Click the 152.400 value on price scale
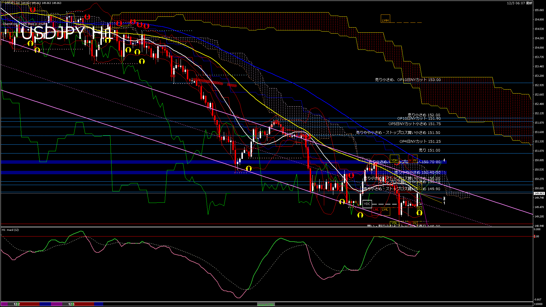This screenshot has width=546, height=307. [539, 104]
